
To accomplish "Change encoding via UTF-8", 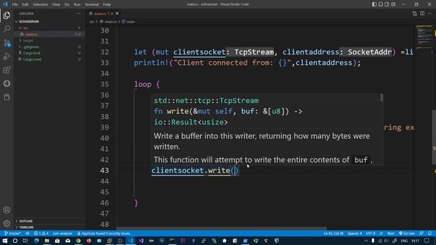I will point(371,233).
